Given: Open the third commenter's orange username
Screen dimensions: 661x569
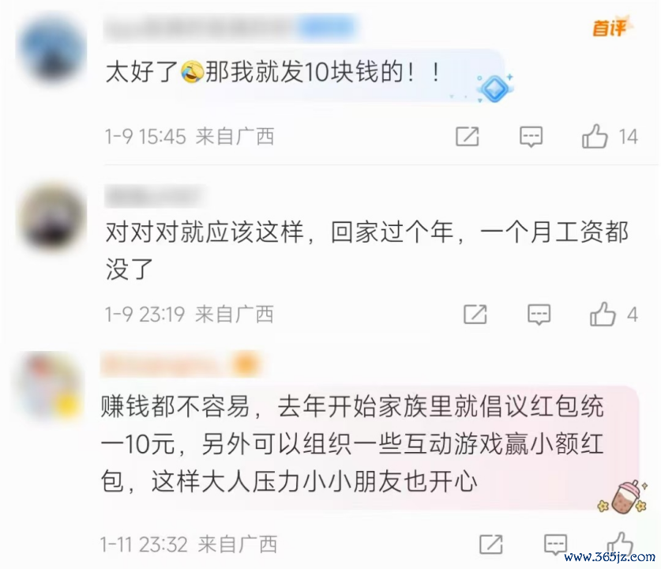Looking at the screenshot, I should pos(180,364).
